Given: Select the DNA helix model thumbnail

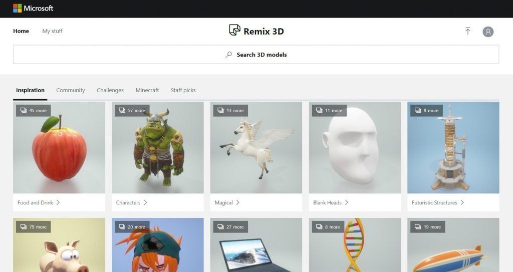Looking at the screenshot, I should coord(354,245).
